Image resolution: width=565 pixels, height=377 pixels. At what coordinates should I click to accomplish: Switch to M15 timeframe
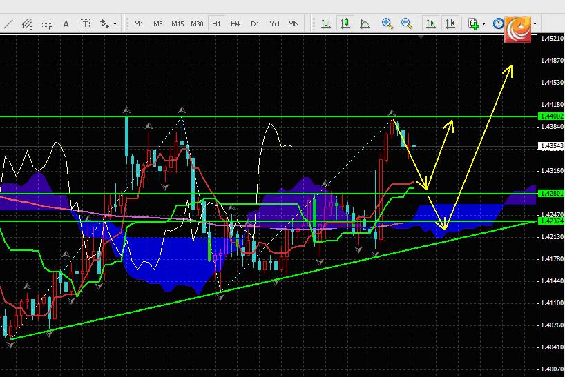click(178, 24)
